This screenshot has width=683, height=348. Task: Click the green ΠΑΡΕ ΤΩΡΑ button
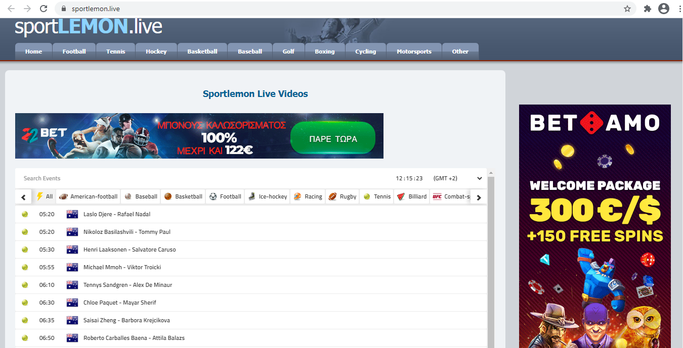[x=333, y=138]
